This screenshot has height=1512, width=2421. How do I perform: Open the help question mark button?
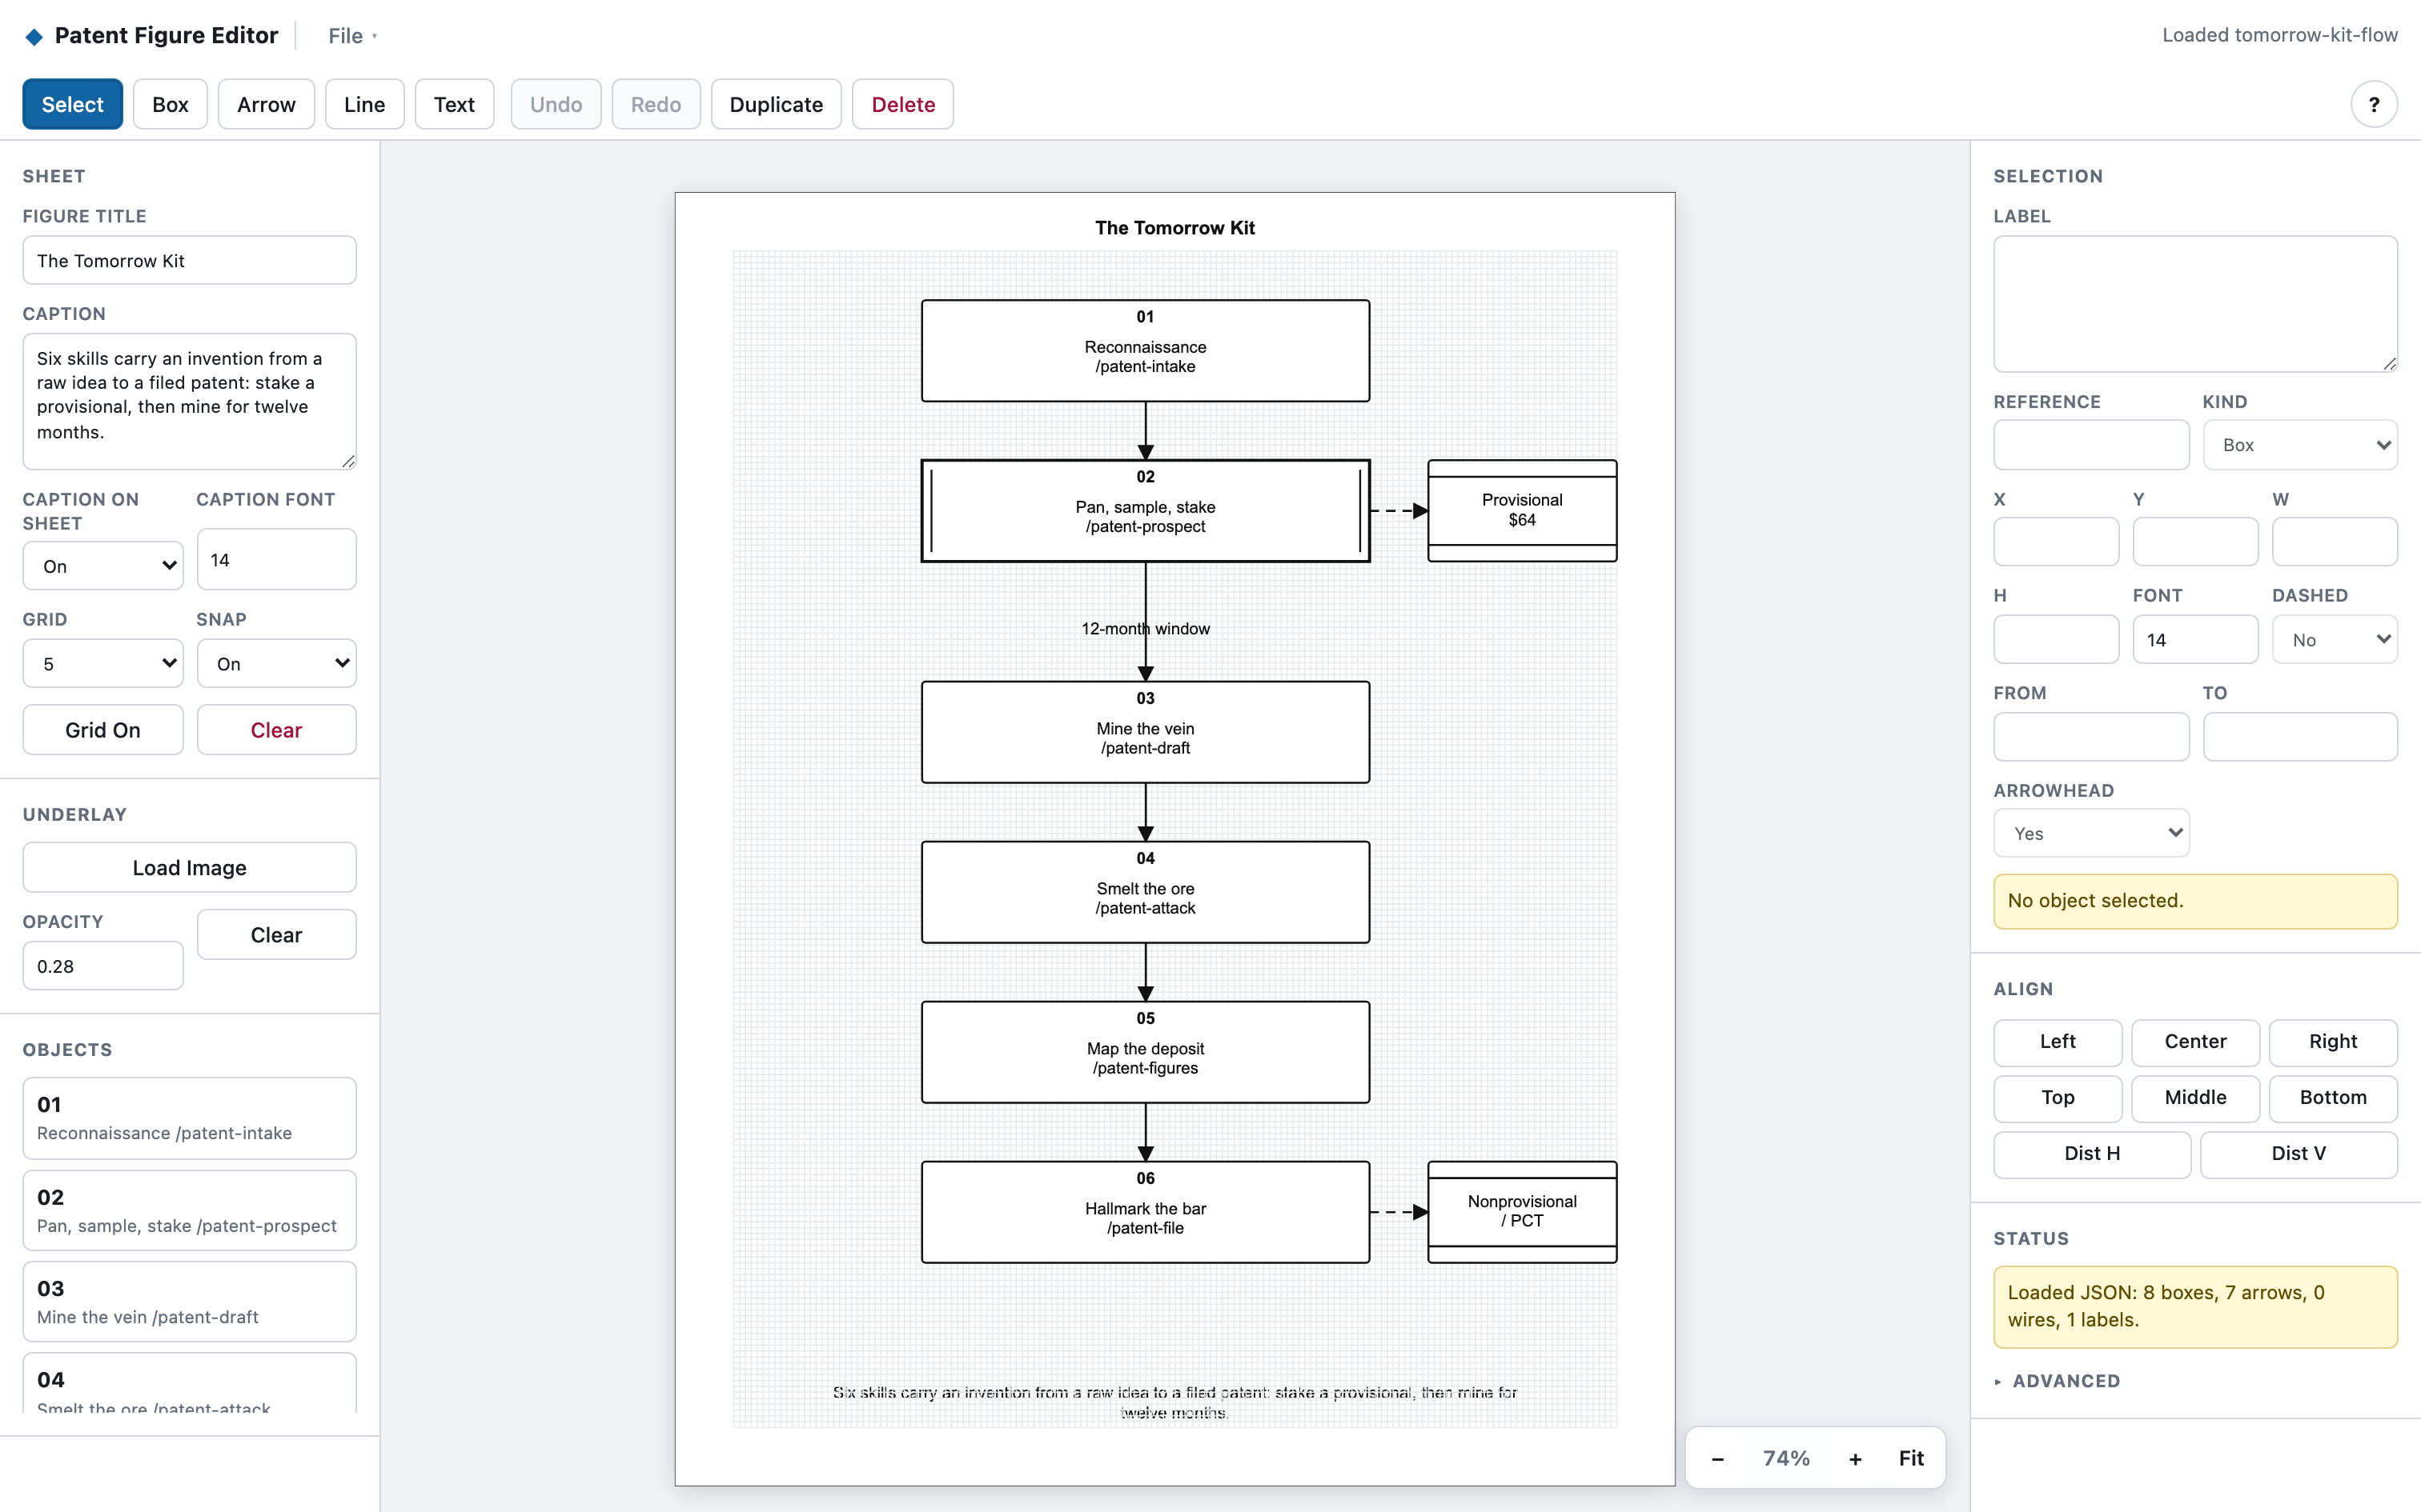tap(2373, 104)
